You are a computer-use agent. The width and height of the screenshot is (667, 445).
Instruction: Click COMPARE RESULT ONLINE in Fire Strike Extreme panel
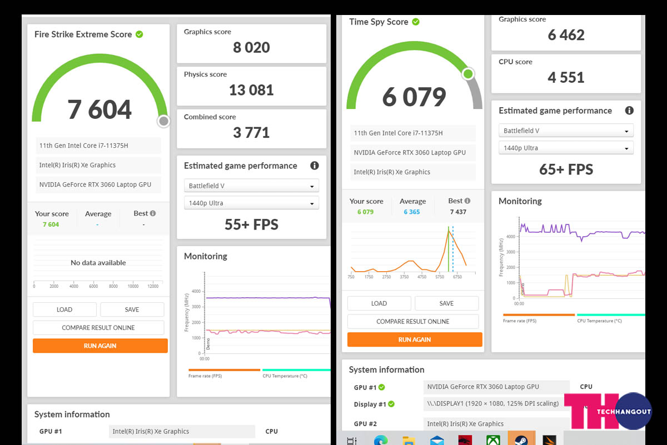tap(98, 328)
